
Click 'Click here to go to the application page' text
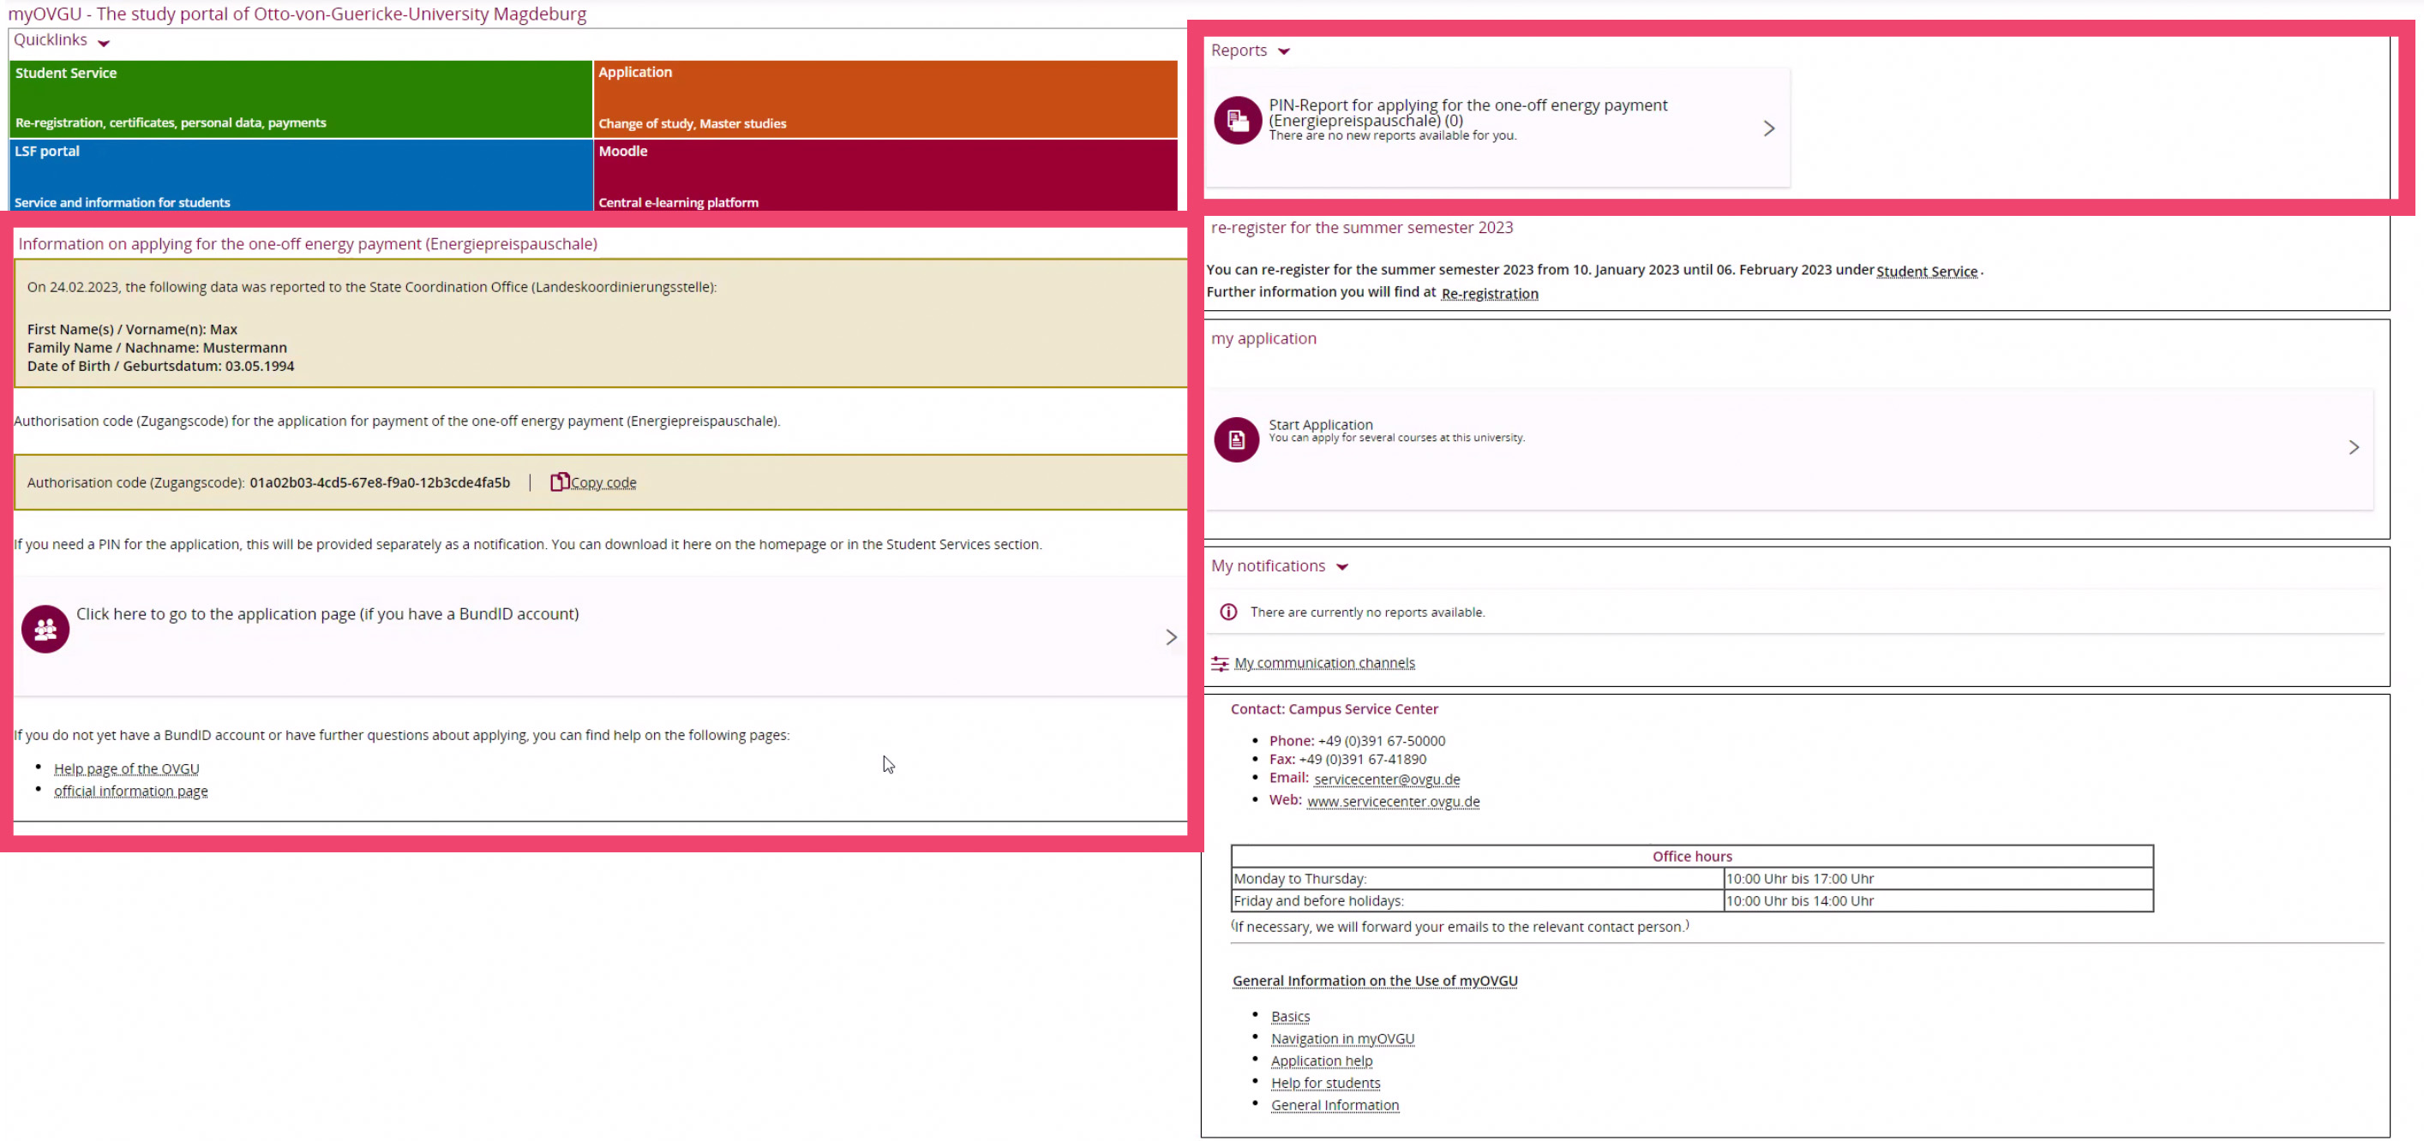coord(327,614)
